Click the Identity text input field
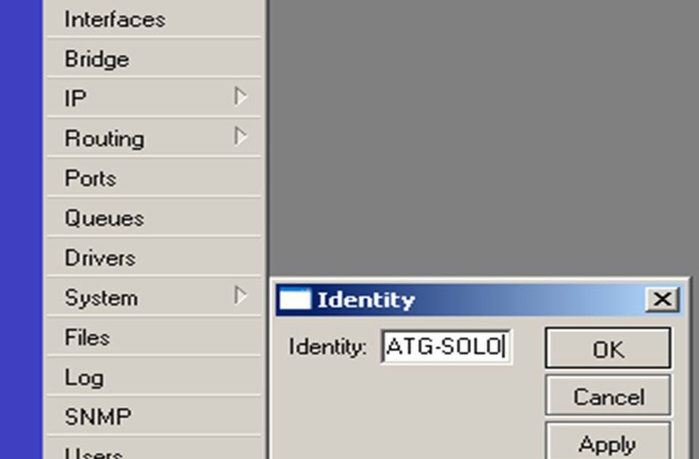Viewport: 699px width, 459px height. 446,347
